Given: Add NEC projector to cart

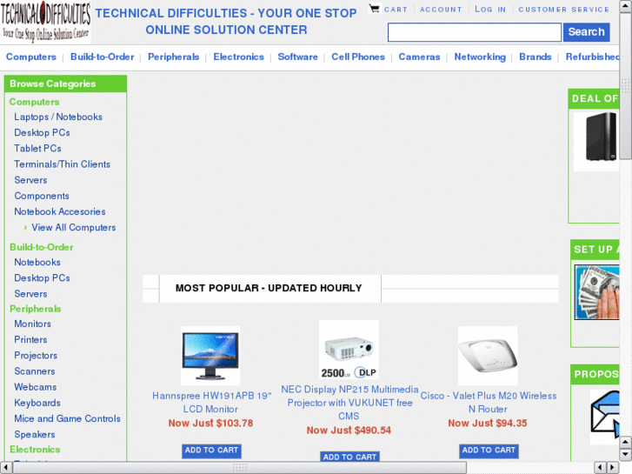Looking at the screenshot, I should (x=349, y=457).
